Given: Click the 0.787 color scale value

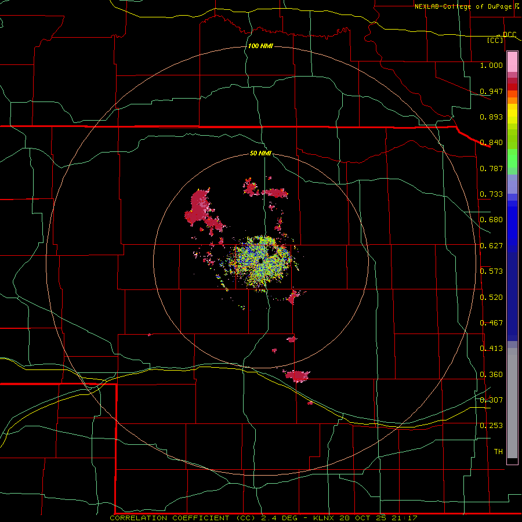Looking at the screenshot, I should [x=491, y=168].
